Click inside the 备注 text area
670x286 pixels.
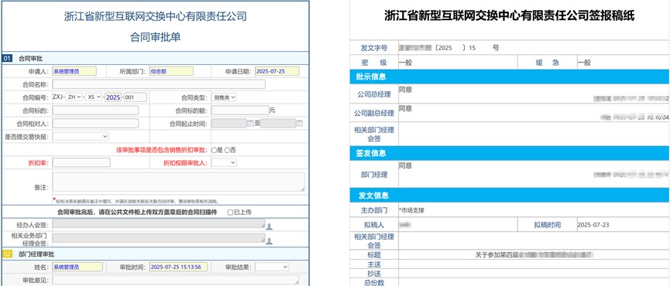point(179,182)
